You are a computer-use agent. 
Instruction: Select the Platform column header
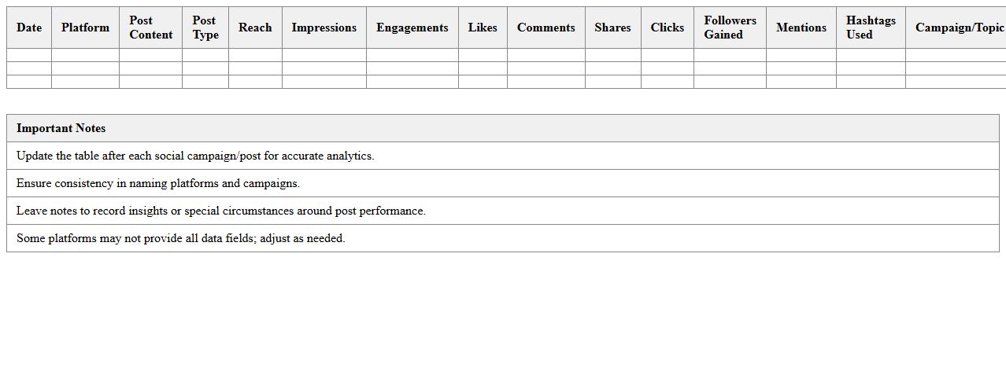click(85, 28)
